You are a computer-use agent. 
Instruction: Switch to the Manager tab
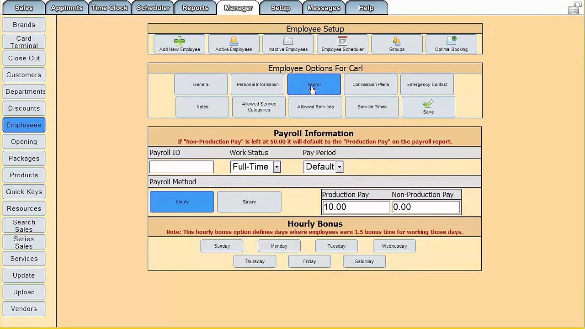tap(239, 8)
